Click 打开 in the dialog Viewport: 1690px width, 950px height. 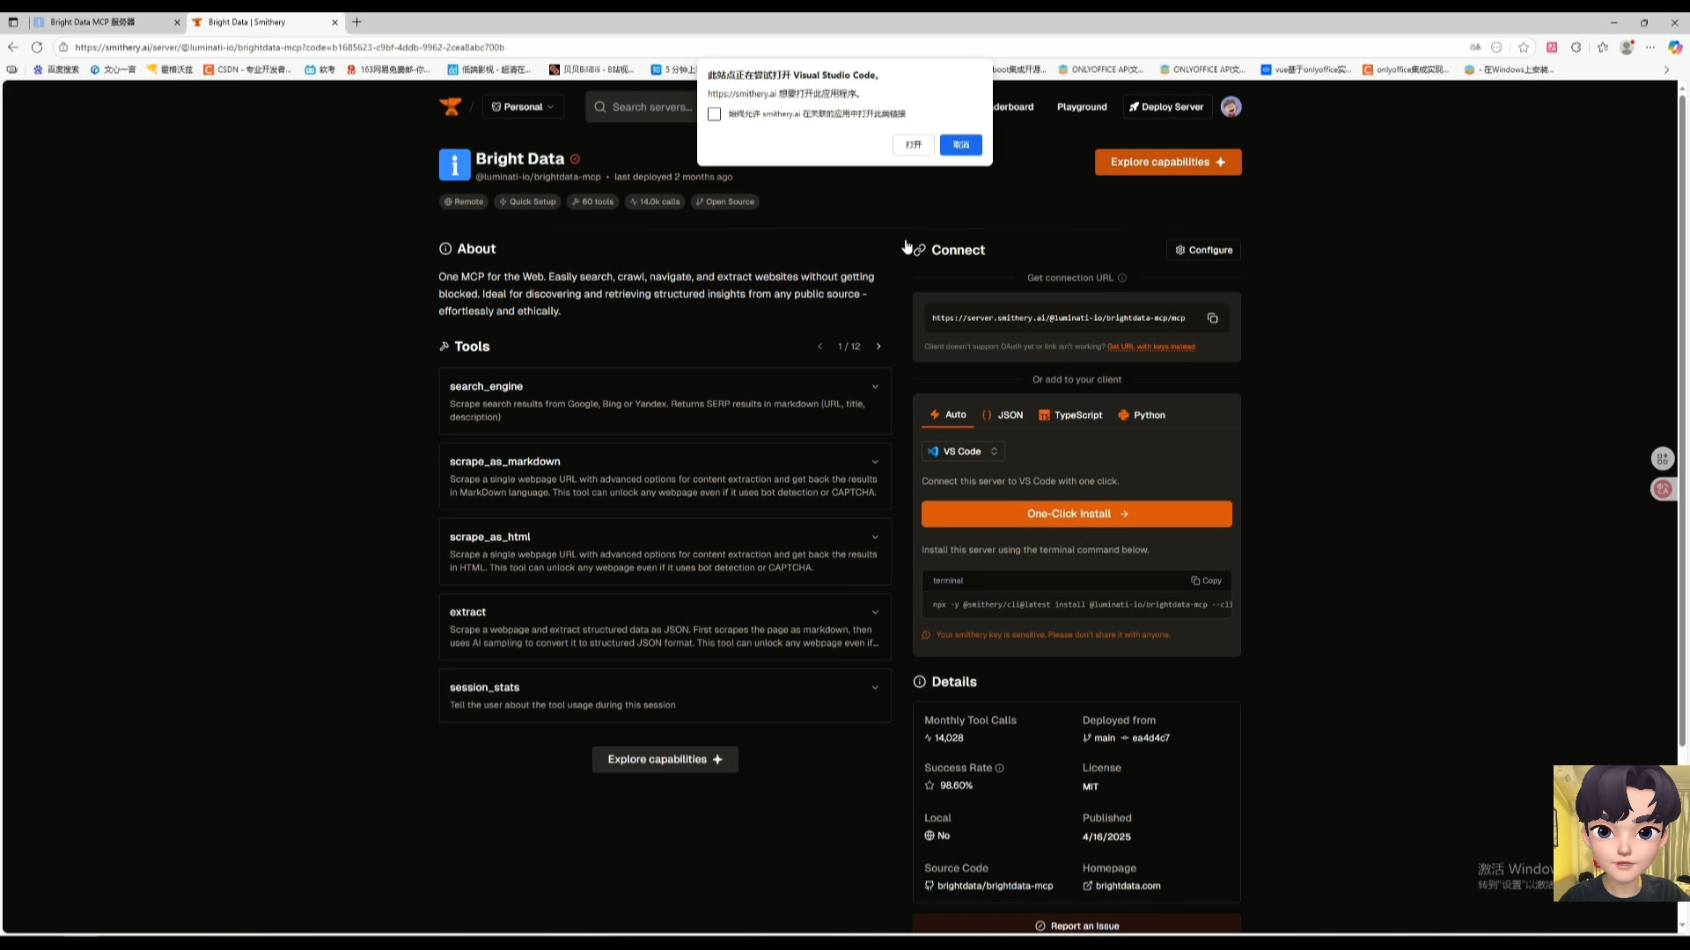pyautogui.click(x=914, y=144)
